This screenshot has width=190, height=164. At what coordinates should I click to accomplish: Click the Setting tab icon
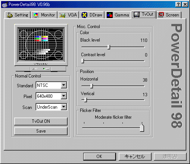[10, 15]
